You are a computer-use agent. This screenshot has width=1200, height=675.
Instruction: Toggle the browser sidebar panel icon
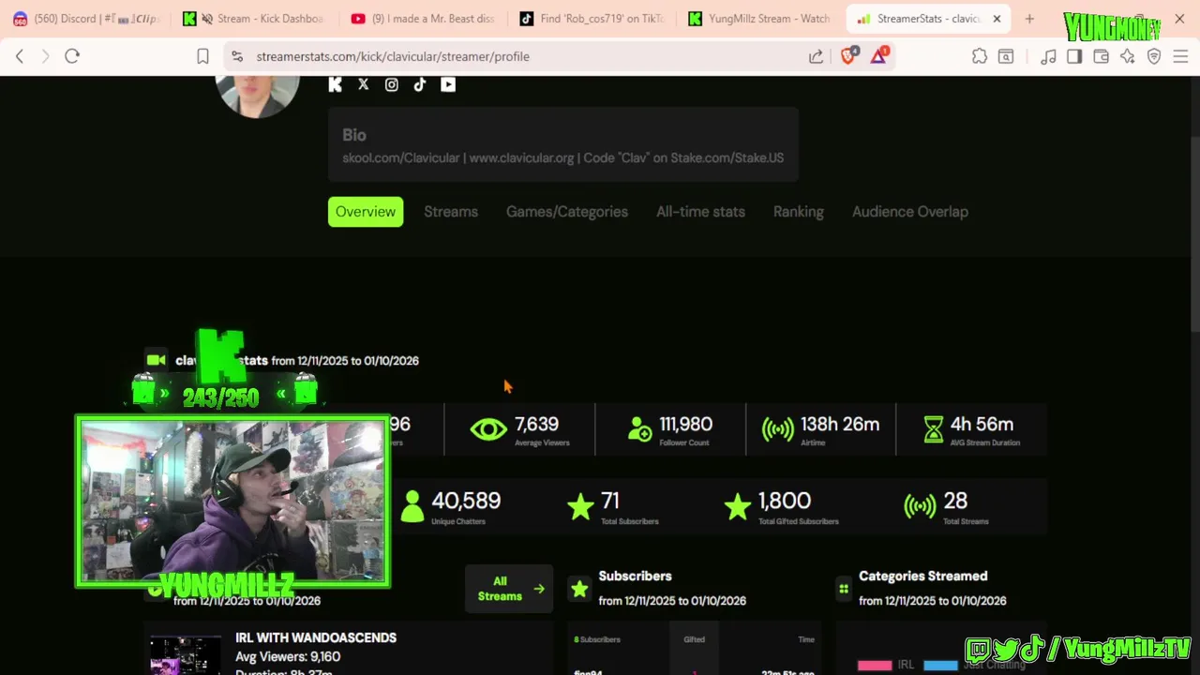coord(1074,56)
